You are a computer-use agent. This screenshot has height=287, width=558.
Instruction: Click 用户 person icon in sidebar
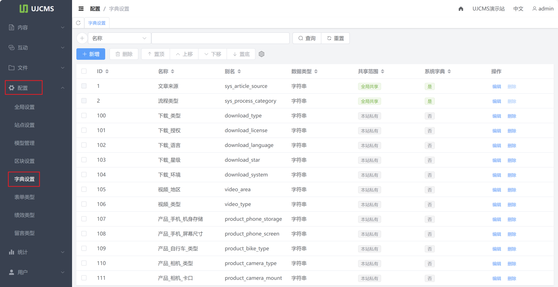tap(12, 272)
